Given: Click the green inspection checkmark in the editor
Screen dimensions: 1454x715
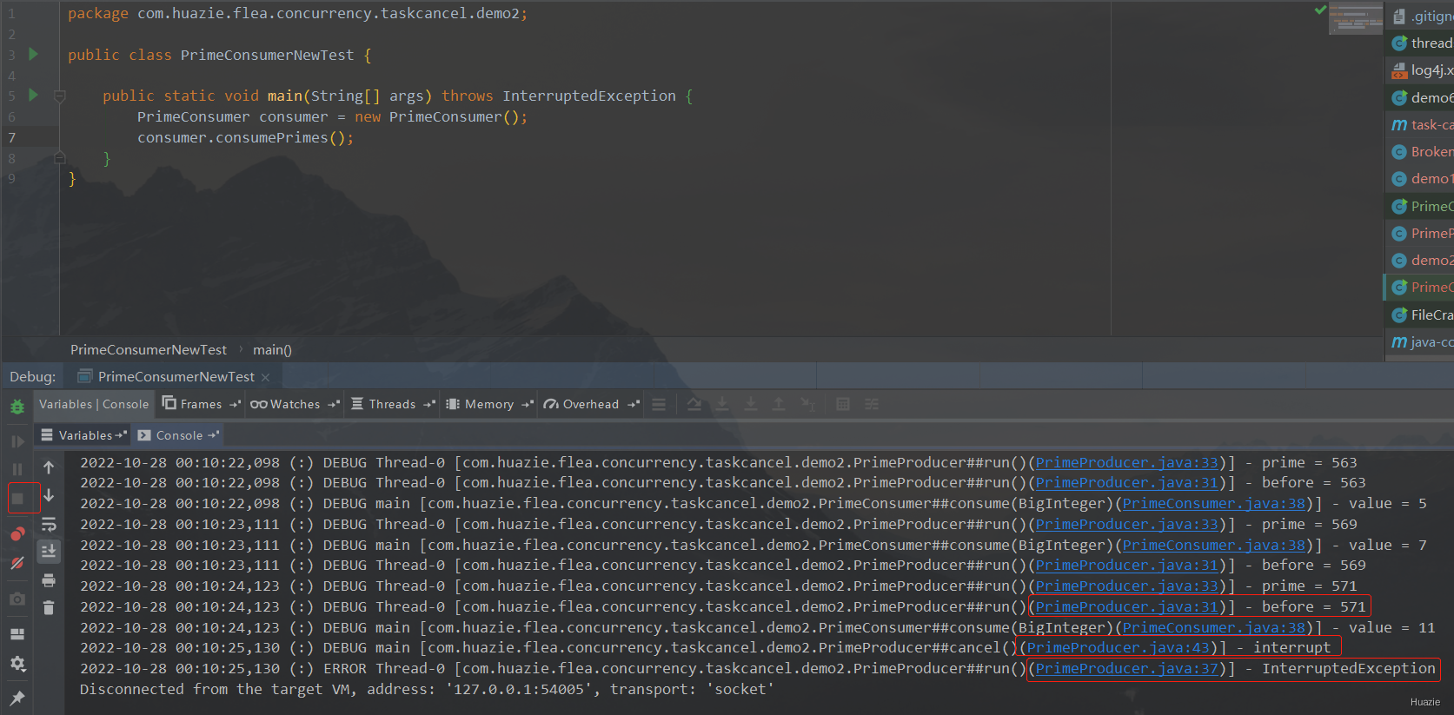Looking at the screenshot, I should [1320, 10].
